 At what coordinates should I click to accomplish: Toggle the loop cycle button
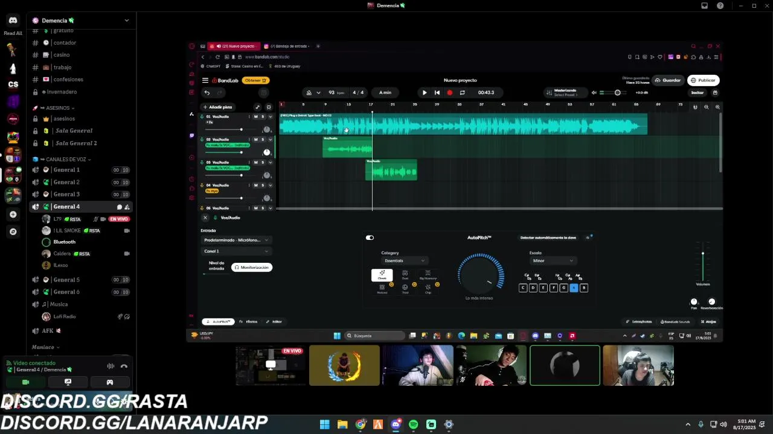(462, 93)
